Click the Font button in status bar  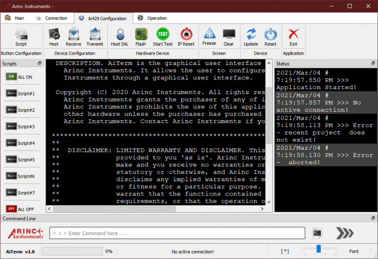(x=353, y=251)
